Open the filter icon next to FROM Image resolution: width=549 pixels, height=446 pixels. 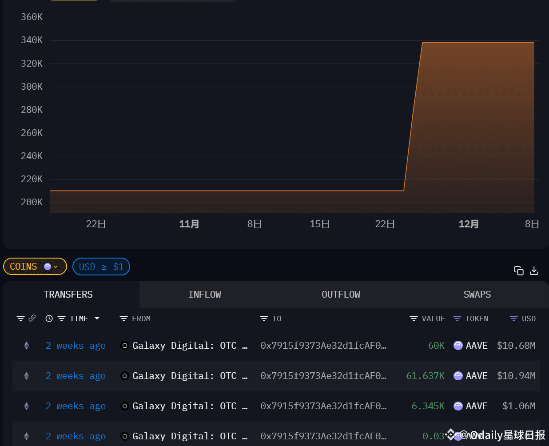pos(123,319)
